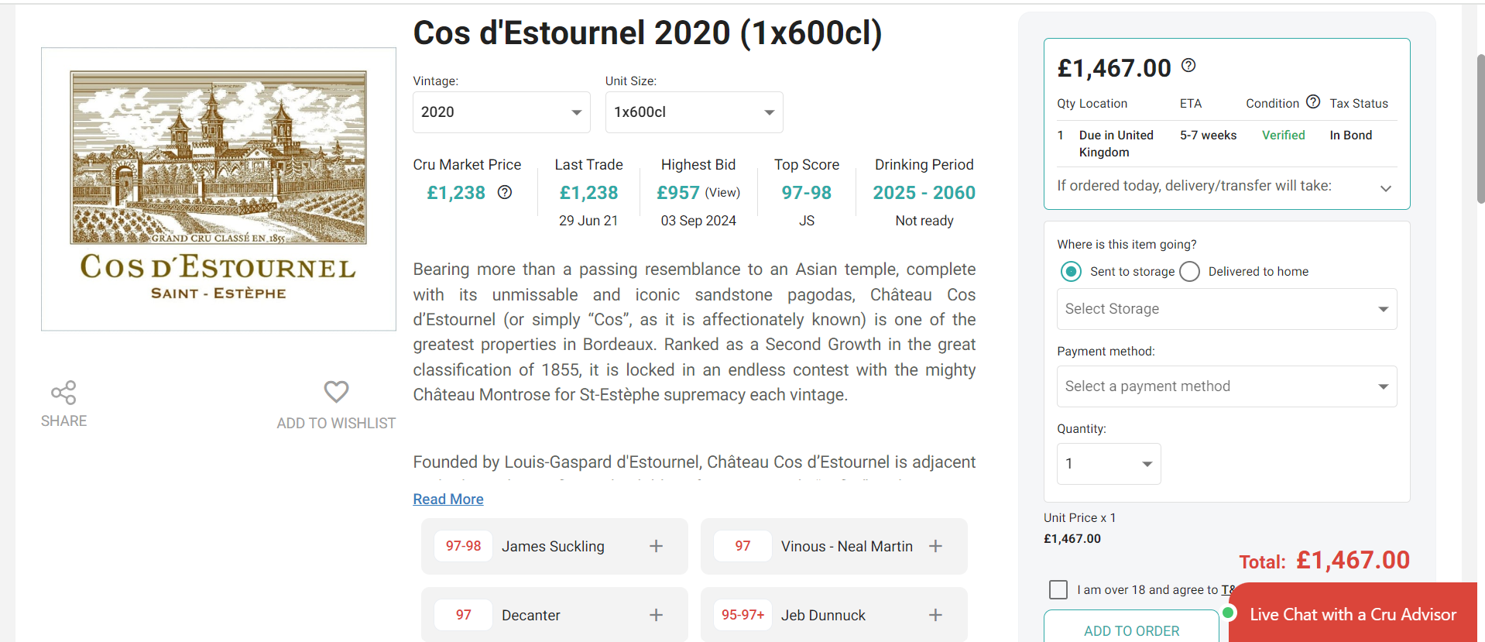Screen dimensions: 1485x642
Task: Expand Jeb Dunnuck review with plus icon
Action: [935, 615]
